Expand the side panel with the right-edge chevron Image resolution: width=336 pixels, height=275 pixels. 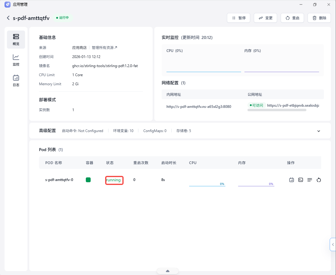tap(333, 244)
